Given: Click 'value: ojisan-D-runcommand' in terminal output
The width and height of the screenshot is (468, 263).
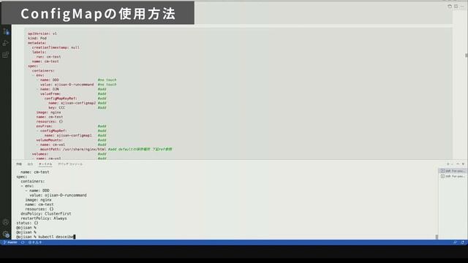Looking at the screenshot, I should point(58,195).
